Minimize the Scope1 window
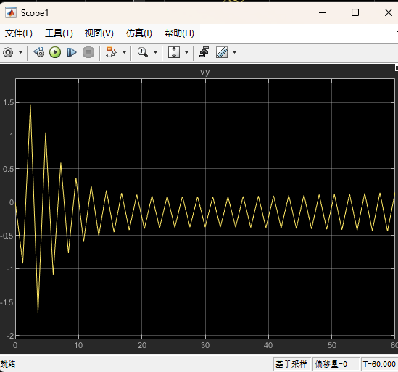Screen dimensions: 398x372 [323, 12]
